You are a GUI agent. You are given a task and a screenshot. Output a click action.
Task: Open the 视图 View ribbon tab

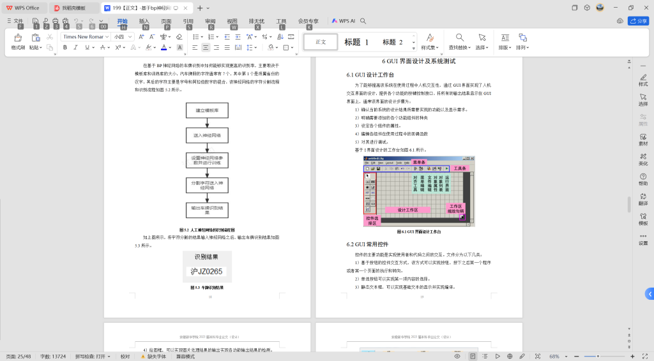click(x=232, y=21)
